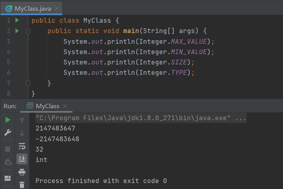283x189 pixels.
Task: Click the Stop process square icon
Action: point(8,149)
